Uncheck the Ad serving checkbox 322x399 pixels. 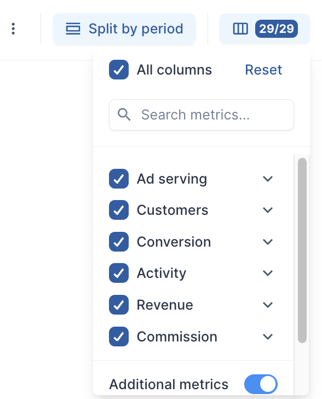coord(119,179)
